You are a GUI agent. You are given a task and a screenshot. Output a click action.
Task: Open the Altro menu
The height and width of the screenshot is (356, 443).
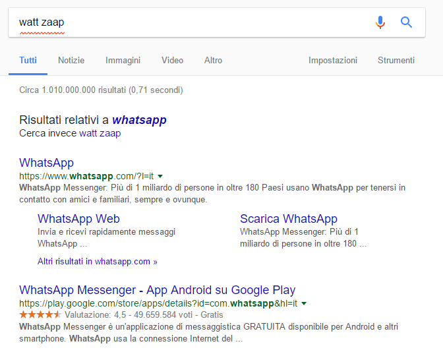tap(214, 60)
